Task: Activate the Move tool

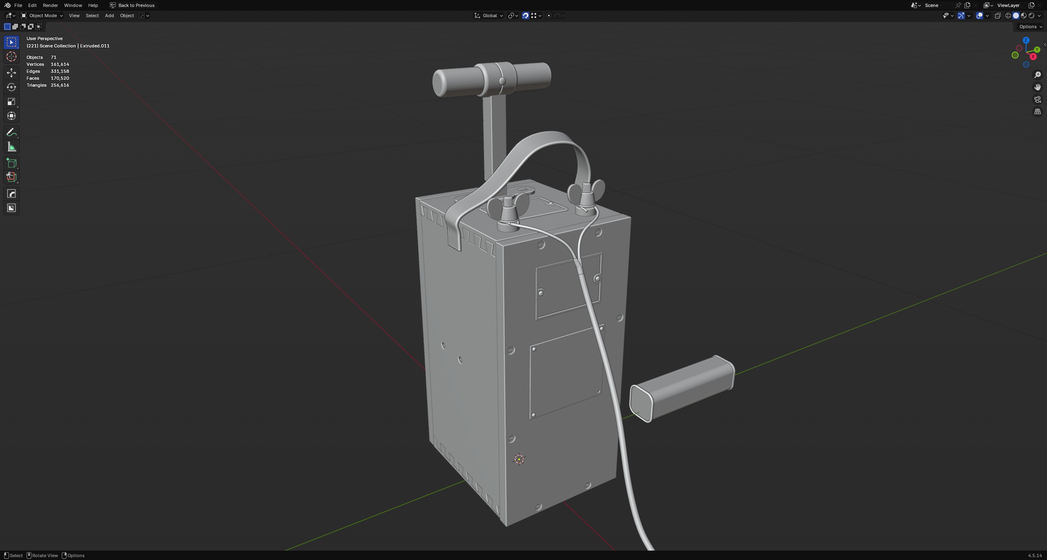Action: pos(11,73)
